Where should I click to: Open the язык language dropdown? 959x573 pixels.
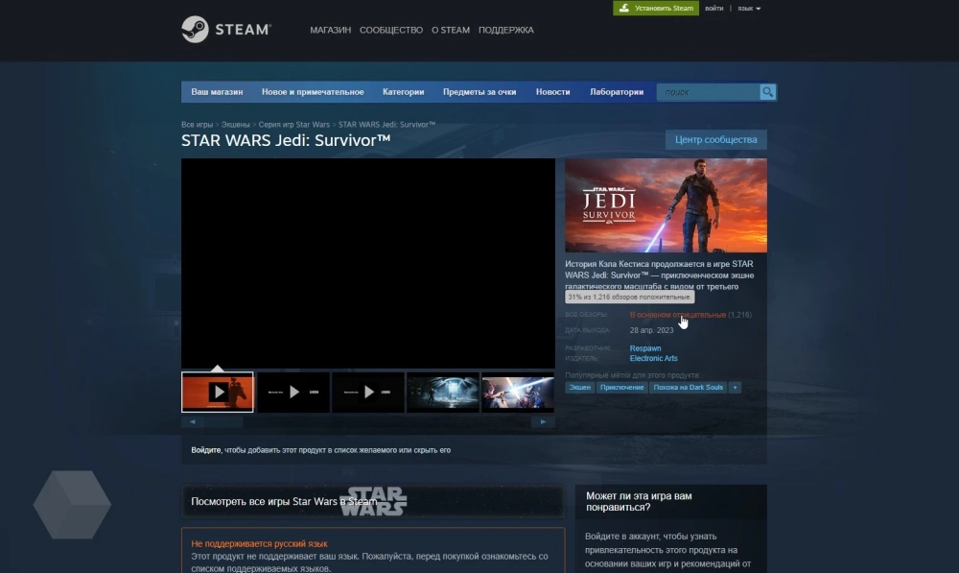pyautogui.click(x=748, y=9)
